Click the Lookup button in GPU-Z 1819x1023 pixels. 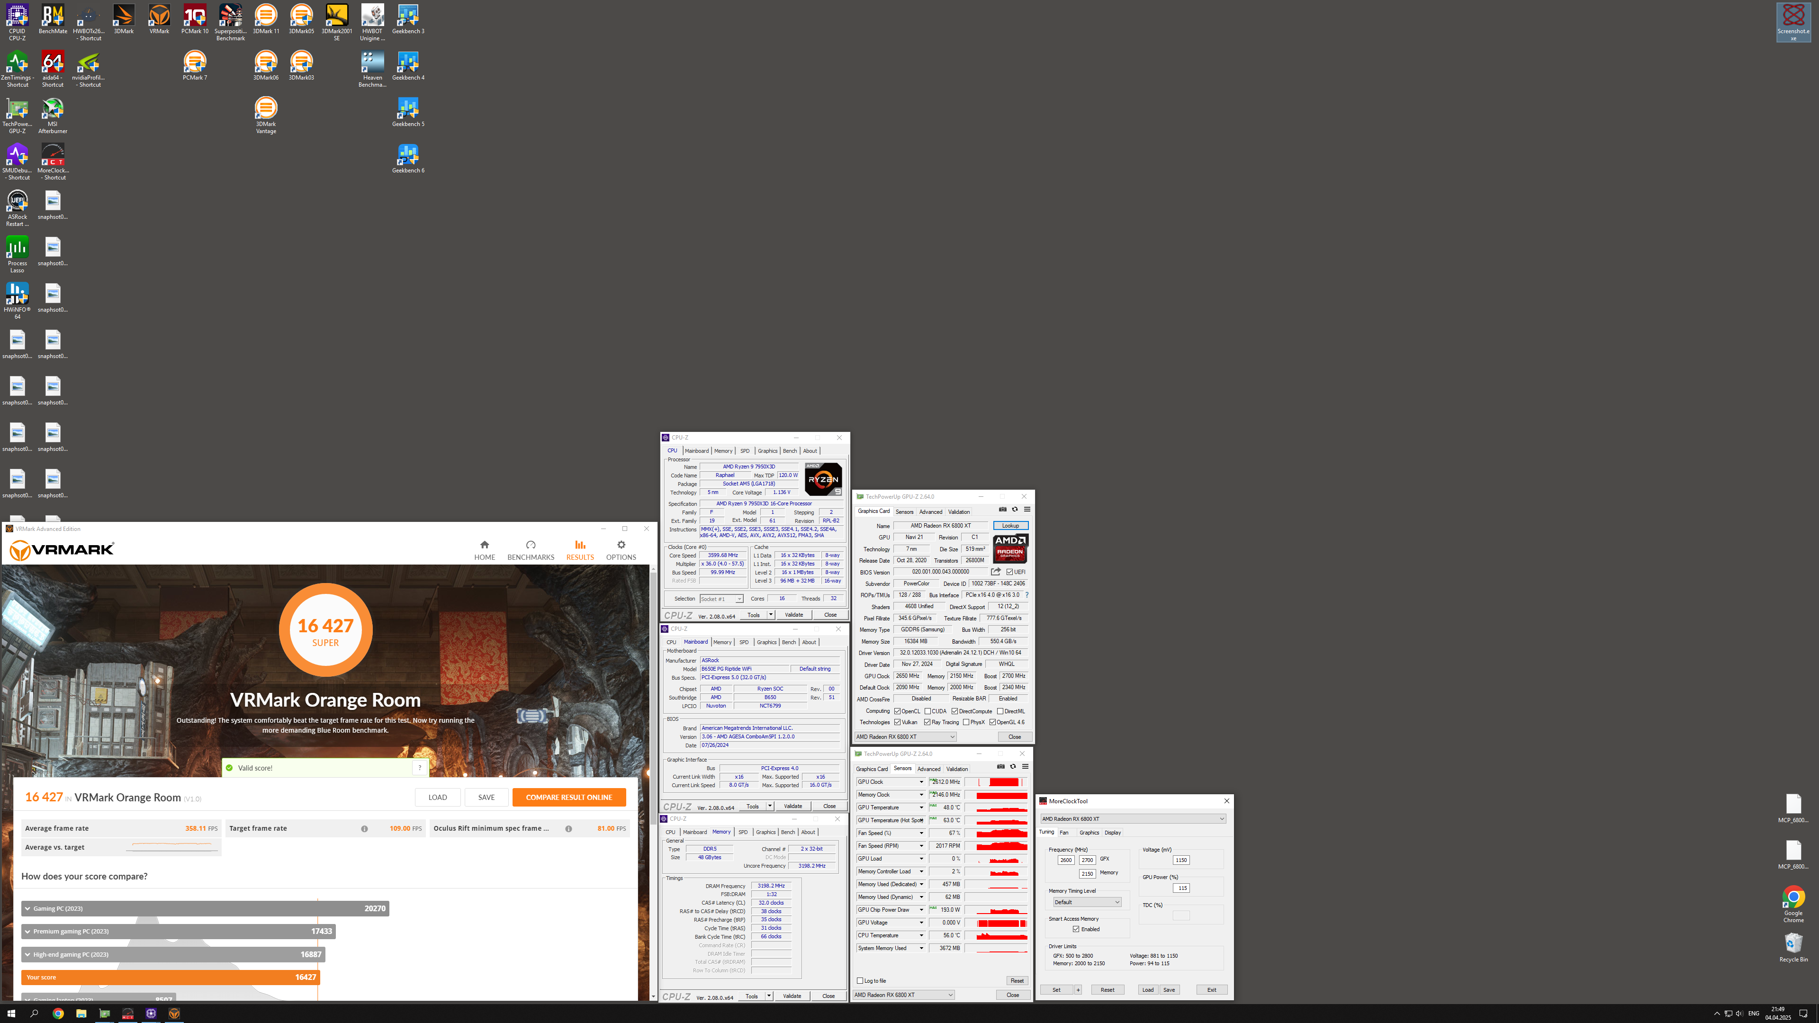click(1010, 525)
